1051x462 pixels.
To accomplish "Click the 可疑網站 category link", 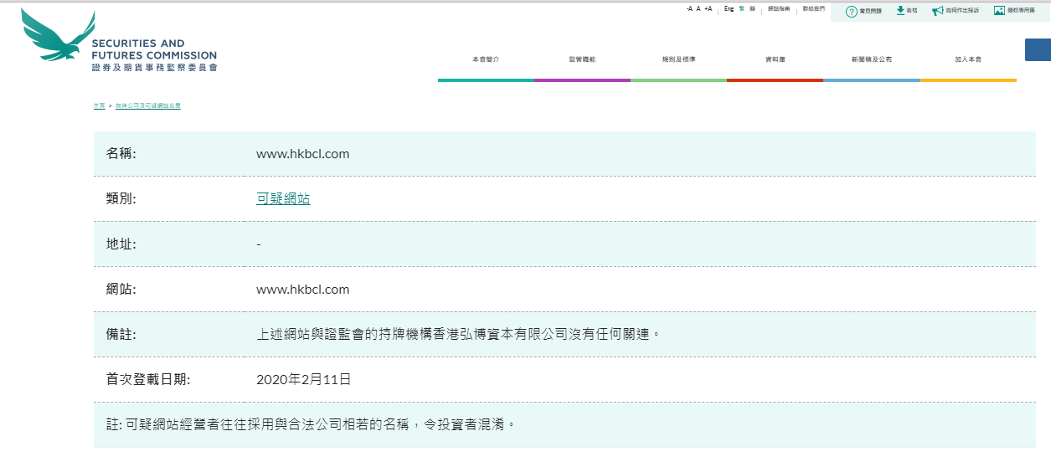I will 283,199.
